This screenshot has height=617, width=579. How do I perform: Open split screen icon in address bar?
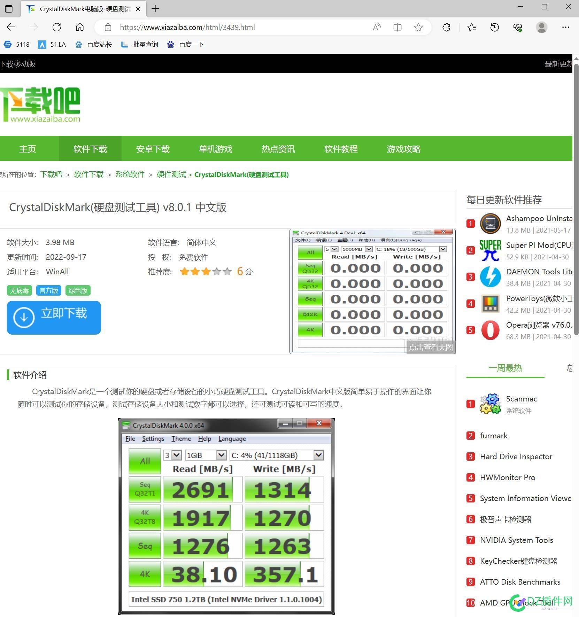[x=397, y=27]
